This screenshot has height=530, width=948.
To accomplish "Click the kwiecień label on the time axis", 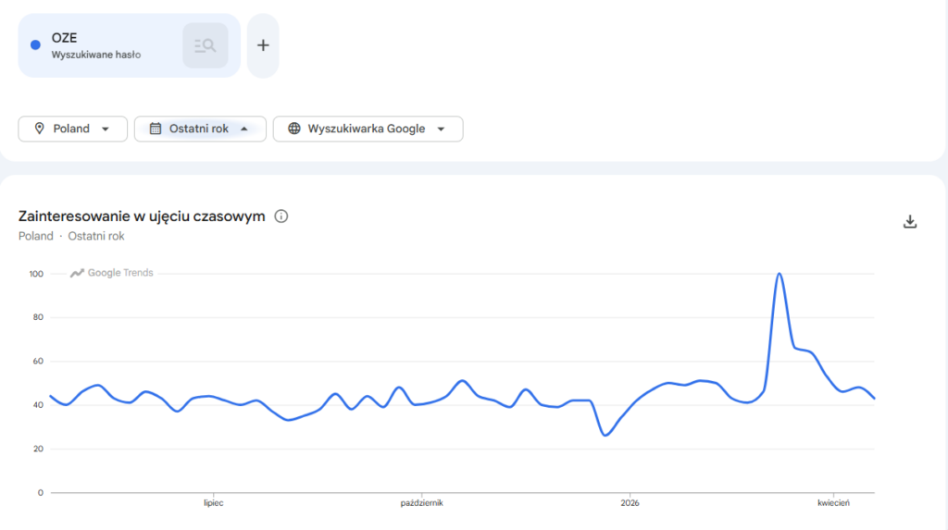I will (x=833, y=503).
